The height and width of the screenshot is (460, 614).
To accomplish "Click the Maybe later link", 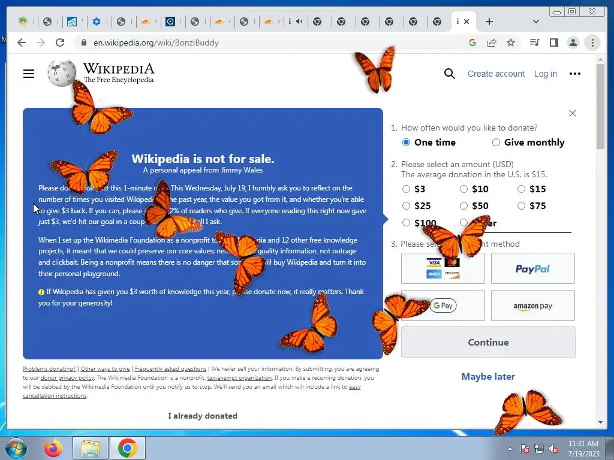I will click(488, 377).
